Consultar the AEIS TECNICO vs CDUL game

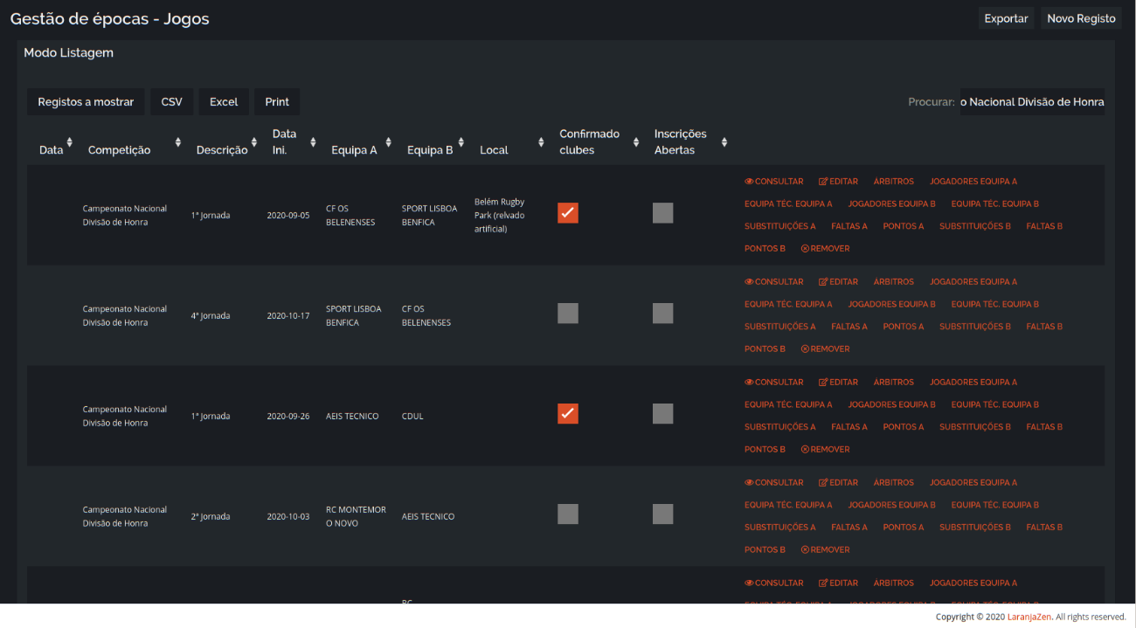click(773, 383)
